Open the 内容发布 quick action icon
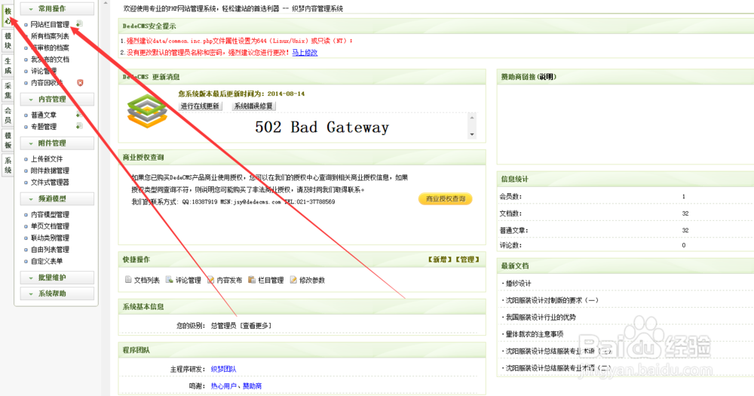 click(210, 280)
